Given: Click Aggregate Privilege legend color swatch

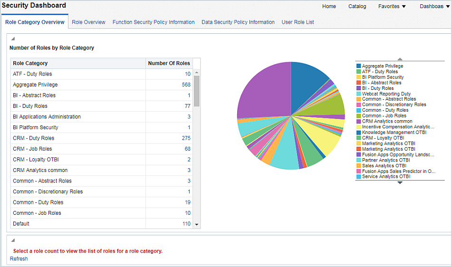Looking at the screenshot, I should tap(358, 66).
